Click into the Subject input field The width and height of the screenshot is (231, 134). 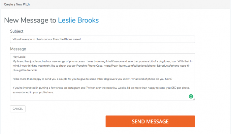(x=102, y=39)
